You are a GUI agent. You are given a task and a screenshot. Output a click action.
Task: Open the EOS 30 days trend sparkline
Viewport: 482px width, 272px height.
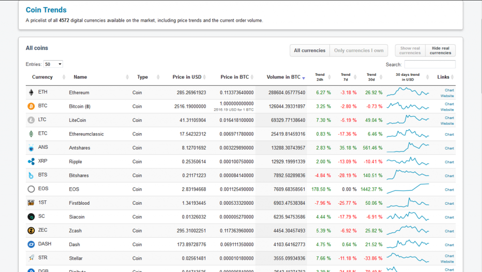(x=408, y=189)
